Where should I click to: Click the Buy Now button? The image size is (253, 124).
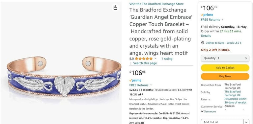click(225, 76)
